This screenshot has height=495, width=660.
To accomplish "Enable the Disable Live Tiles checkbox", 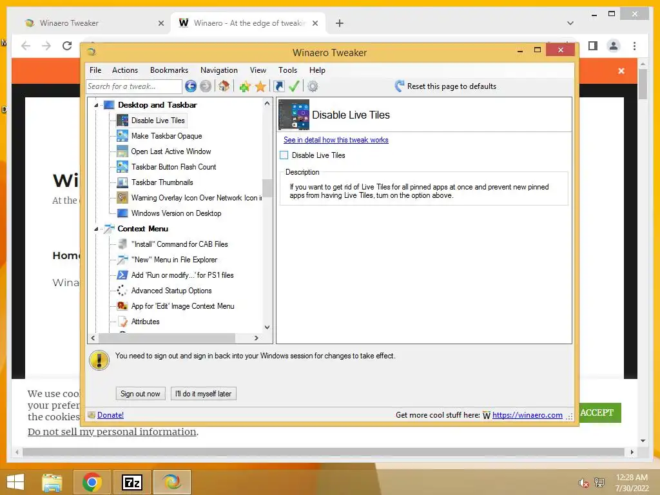I will point(284,155).
